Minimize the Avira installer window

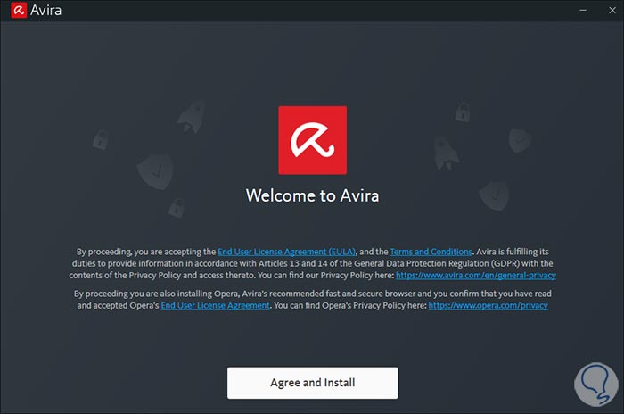(x=583, y=11)
